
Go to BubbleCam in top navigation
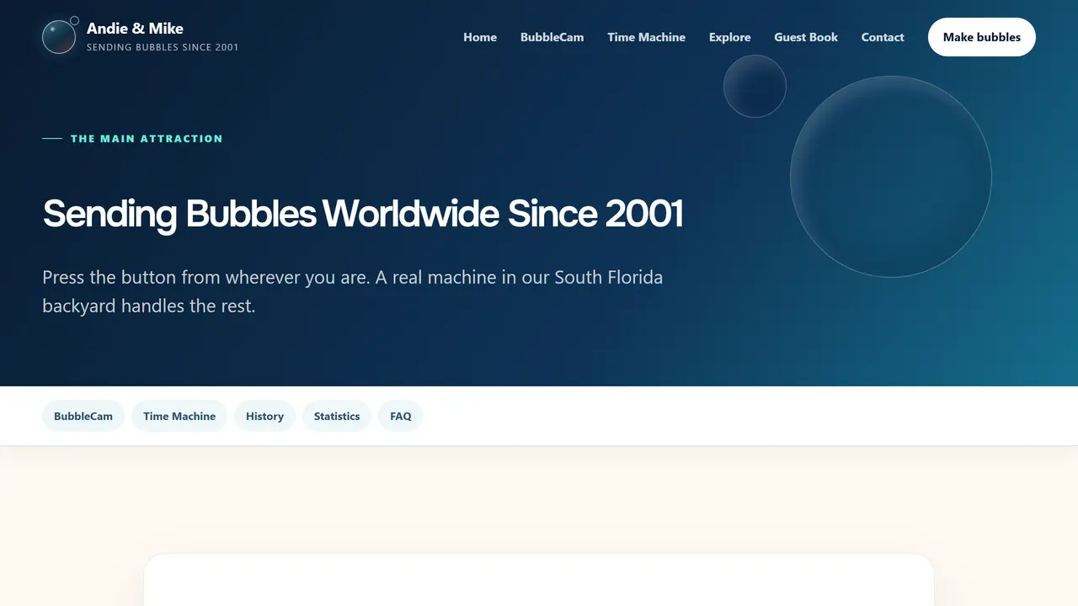pyautogui.click(x=552, y=37)
